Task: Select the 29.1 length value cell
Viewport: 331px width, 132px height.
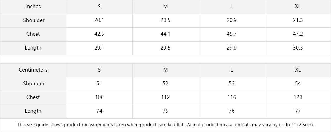Action: pos(99,48)
